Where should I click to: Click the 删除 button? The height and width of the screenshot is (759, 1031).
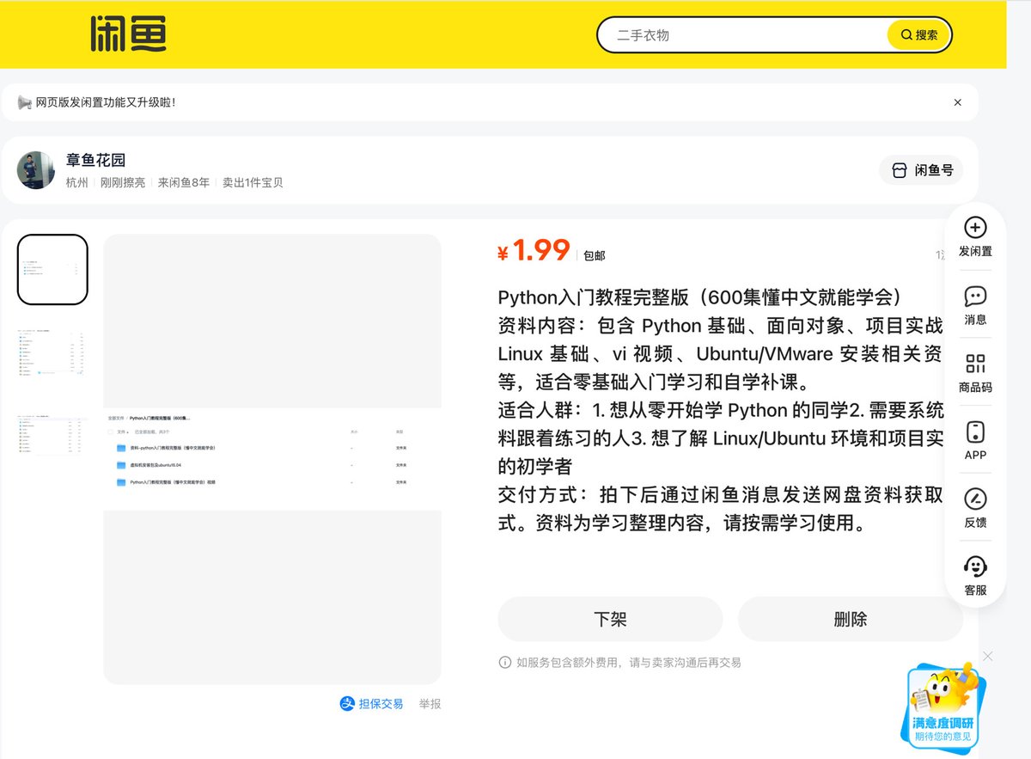[x=850, y=619]
